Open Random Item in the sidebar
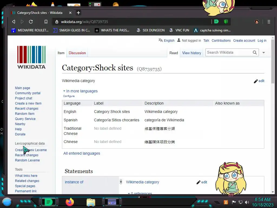This screenshot has width=277, height=208. point(25,113)
